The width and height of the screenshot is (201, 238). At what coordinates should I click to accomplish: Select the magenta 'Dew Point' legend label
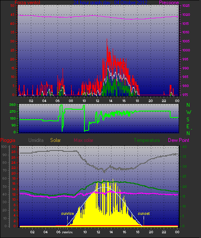179,140
